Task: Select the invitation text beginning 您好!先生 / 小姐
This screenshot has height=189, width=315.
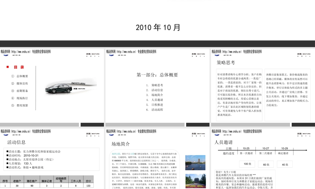Action: [x=244, y=180]
